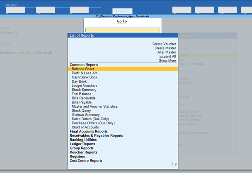Select Stock Summary from the list

84,90
